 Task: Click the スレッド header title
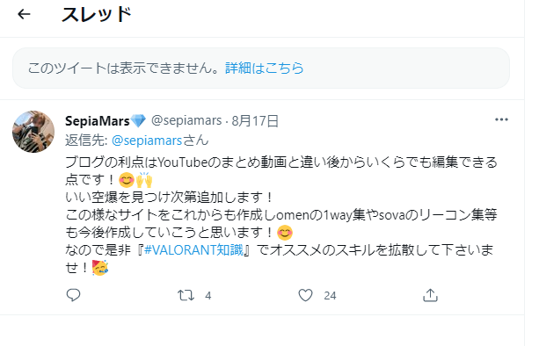point(97,14)
